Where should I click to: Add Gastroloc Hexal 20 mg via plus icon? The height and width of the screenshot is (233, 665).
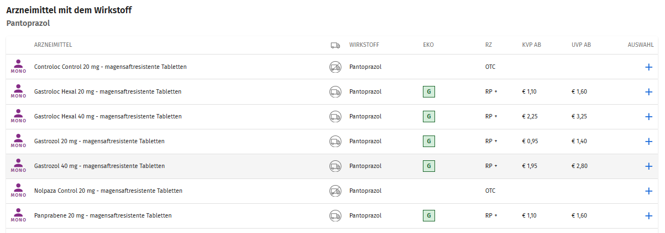pos(648,92)
